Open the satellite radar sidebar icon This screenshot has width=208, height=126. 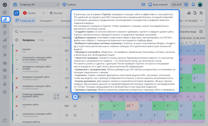tap(5, 77)
